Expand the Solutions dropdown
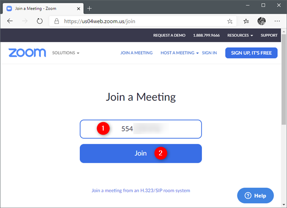The image size is (287, 208). click(66, 53)
